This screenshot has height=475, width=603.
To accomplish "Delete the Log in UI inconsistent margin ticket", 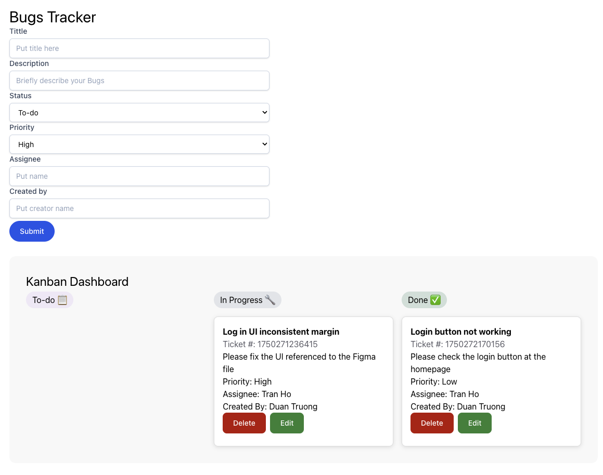I will click(244, 423).
